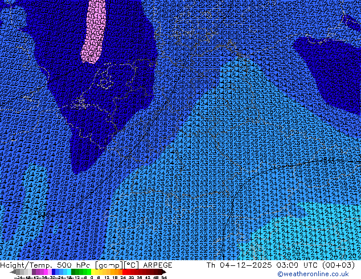Click the yellow legend swatch at 0
The image size is (361, 279).
(x=93, y=272)
